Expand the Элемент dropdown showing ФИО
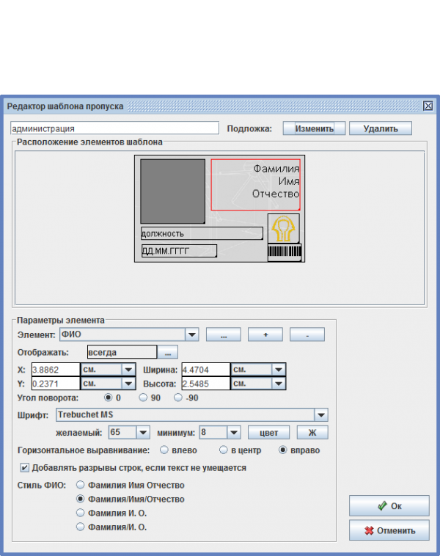This screenshot has height=556, width=440. pyautogui.click(x=192, y=334)
